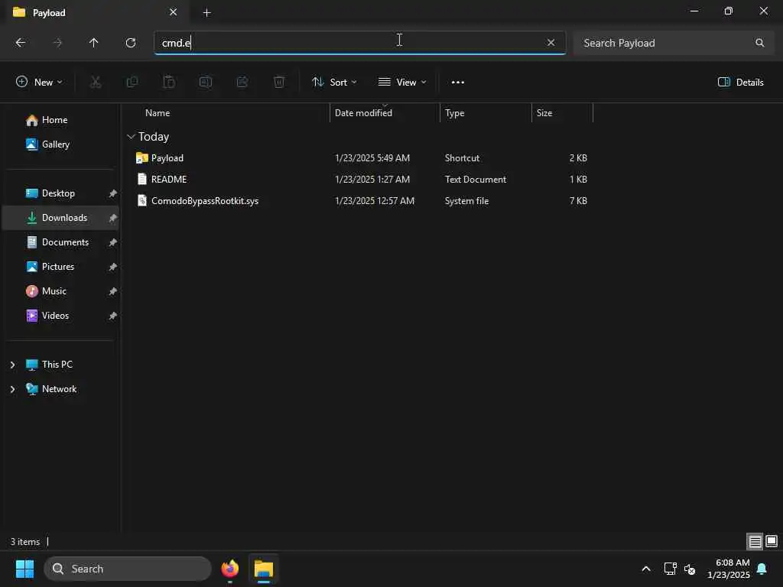This screenshot has width=783, height=587.
Task: Toggle the Details pane
Action: [740, 82]
